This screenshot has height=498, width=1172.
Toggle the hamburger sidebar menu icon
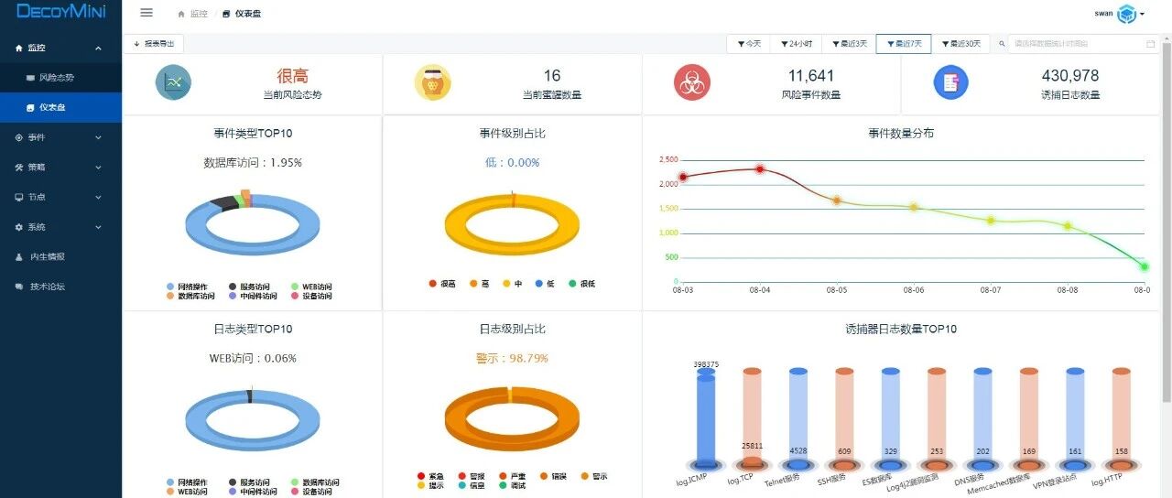(146, 13)
